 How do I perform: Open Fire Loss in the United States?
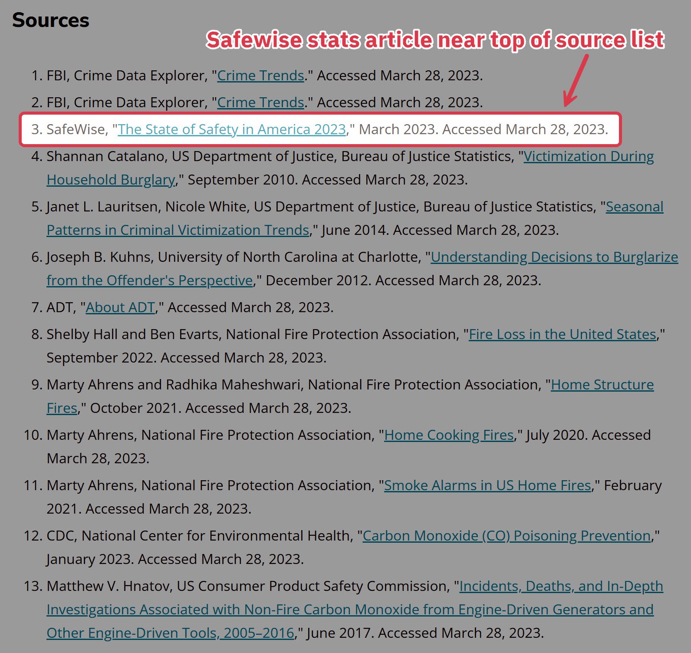coord(562,334)
